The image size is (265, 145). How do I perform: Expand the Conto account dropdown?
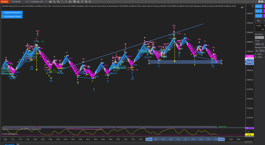point(259,44)
